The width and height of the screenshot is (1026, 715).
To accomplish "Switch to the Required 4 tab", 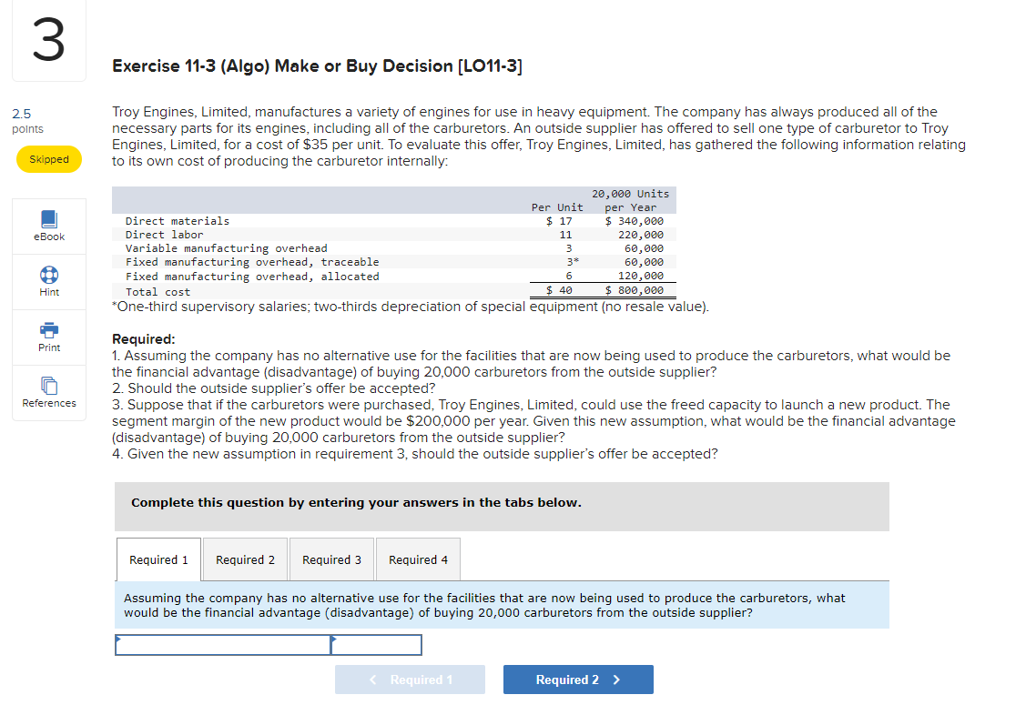I will (x=418, y=559).
